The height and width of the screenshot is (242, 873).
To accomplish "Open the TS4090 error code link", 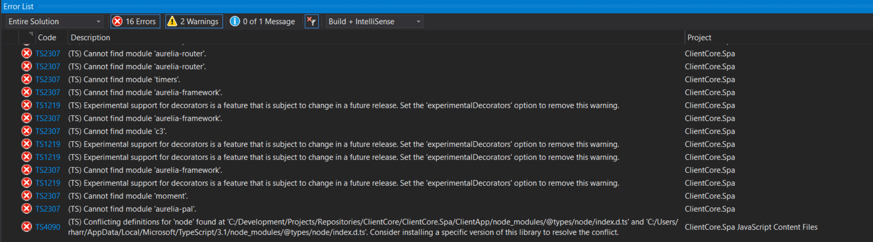I will tap(47, 227).
